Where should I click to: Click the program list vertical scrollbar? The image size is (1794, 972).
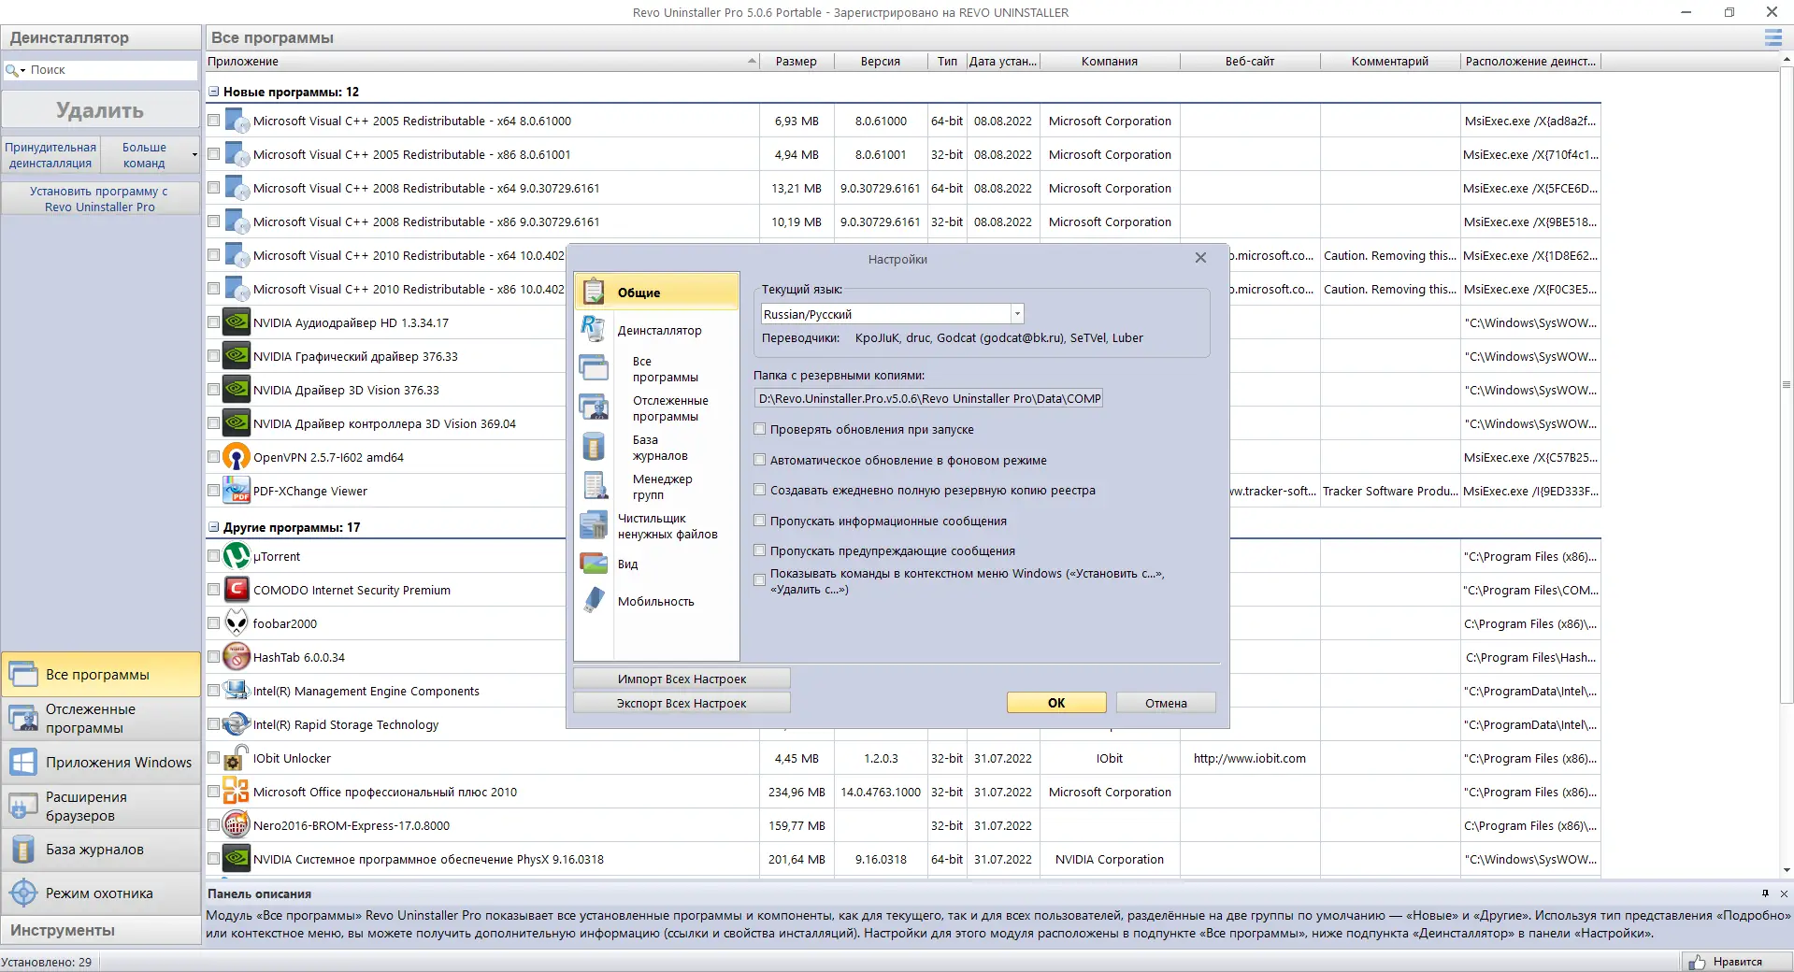1786,385
